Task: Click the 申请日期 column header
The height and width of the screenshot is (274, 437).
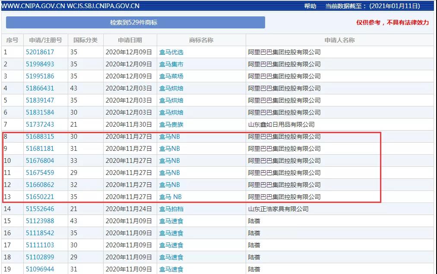Action: tap(130, 40)
